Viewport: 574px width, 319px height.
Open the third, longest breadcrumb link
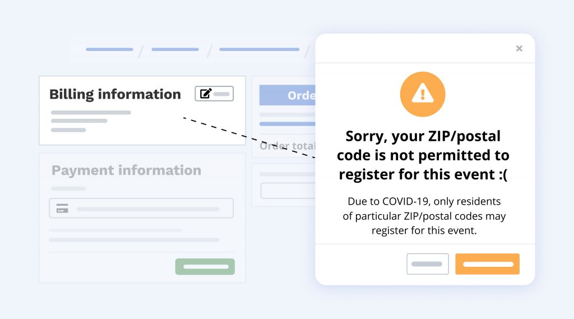pyautogui.click(x=259, y=49)
